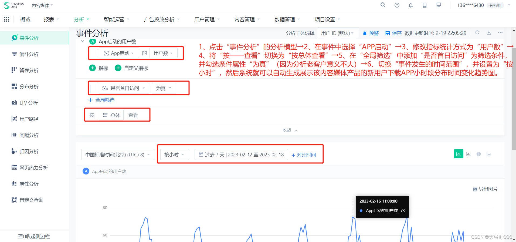The height and width of the screenshot is (242, 516).
Task: Open the help question mark icon
Action: [397, 5]
